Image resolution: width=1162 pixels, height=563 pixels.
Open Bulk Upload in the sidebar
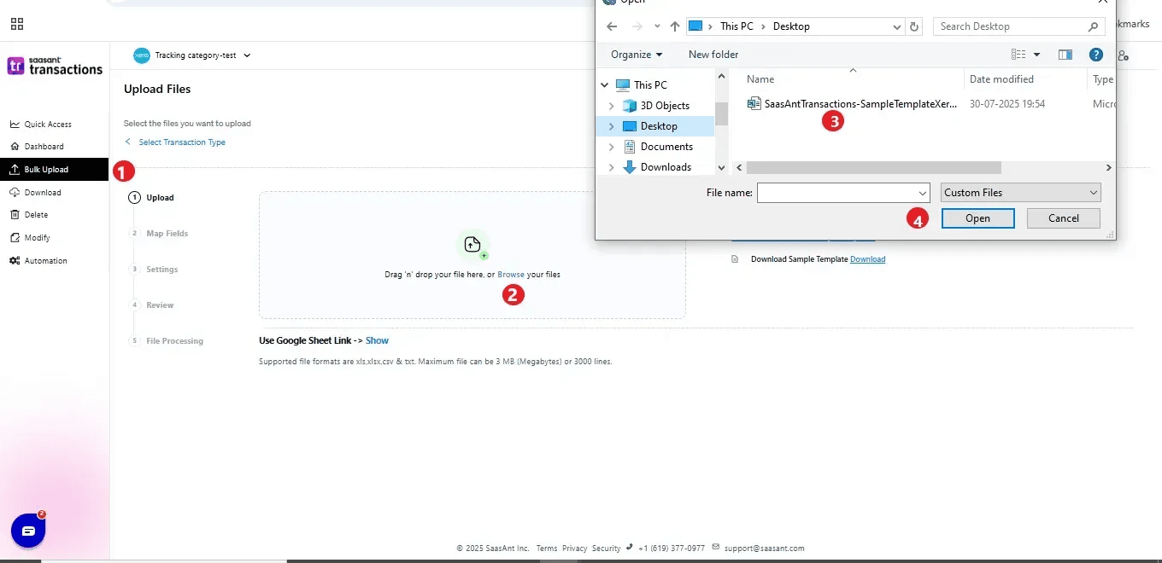46,170
